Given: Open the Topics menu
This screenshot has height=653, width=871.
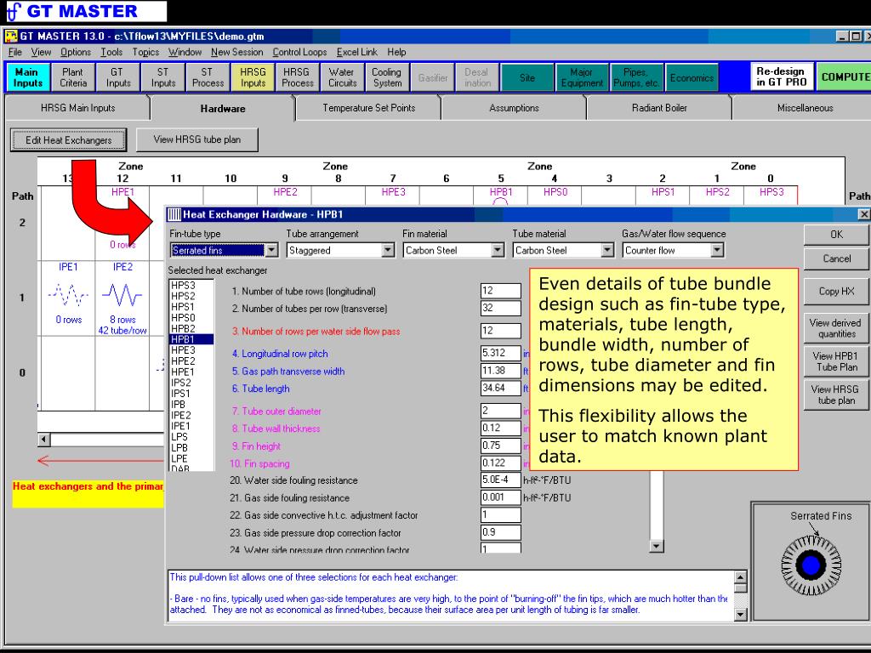Looking at the screenshot, I should (145, 52).
